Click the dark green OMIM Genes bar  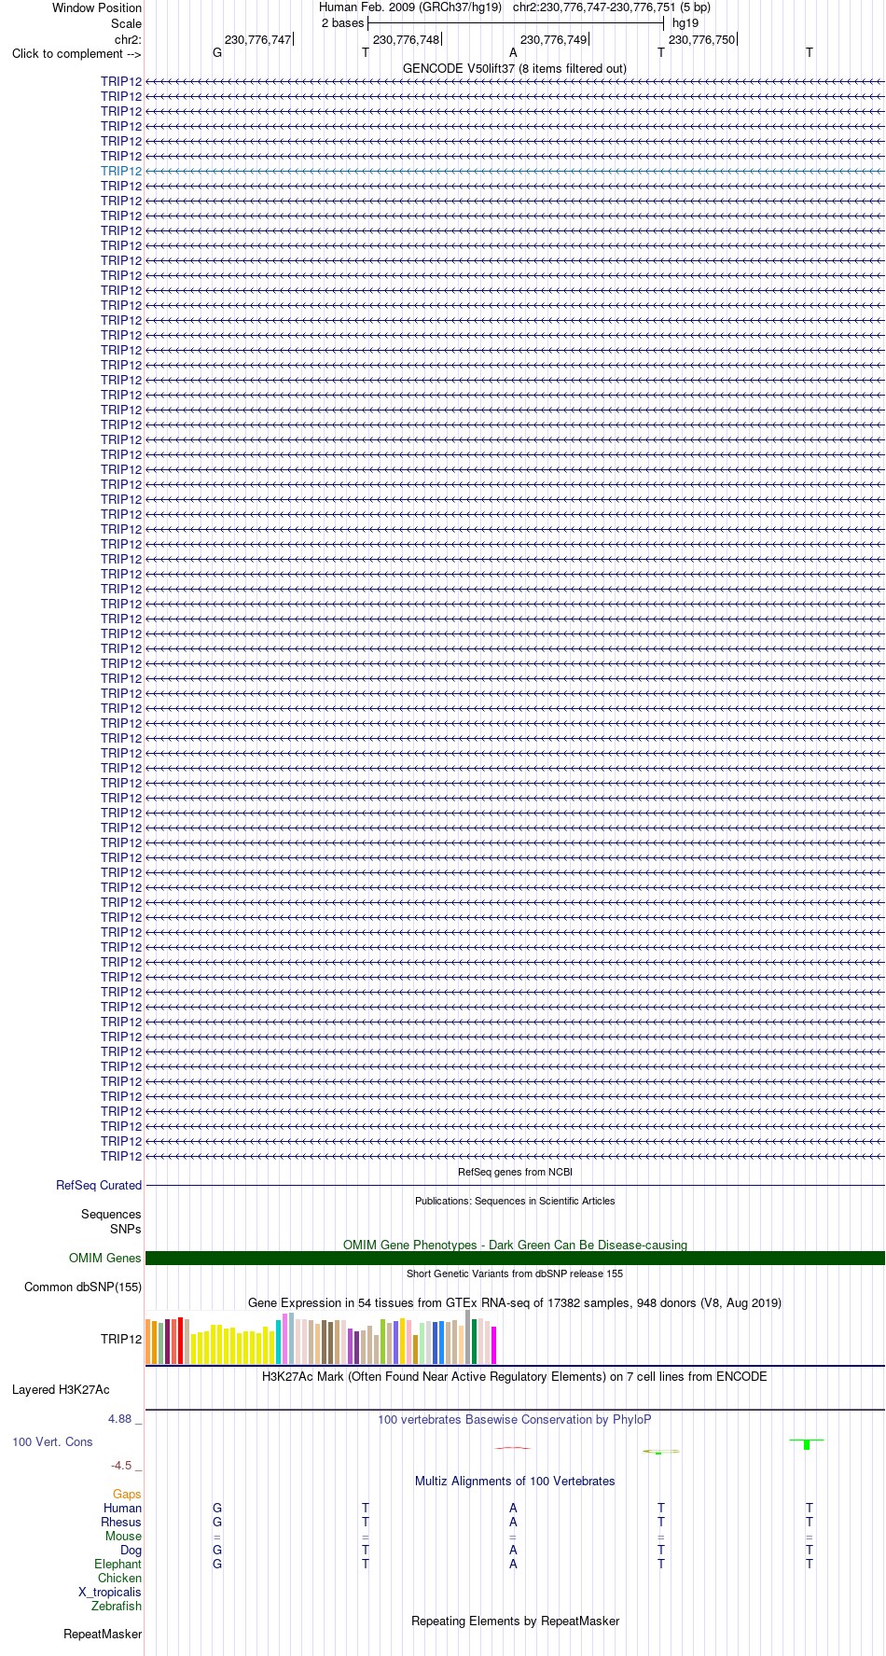pyautogui.click(x=515, y=1259)
